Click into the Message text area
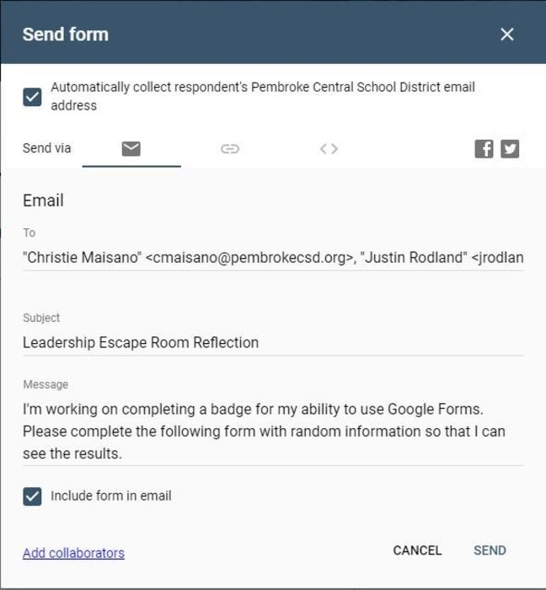This screenshot has width=546, height=590. pos(264,431)
